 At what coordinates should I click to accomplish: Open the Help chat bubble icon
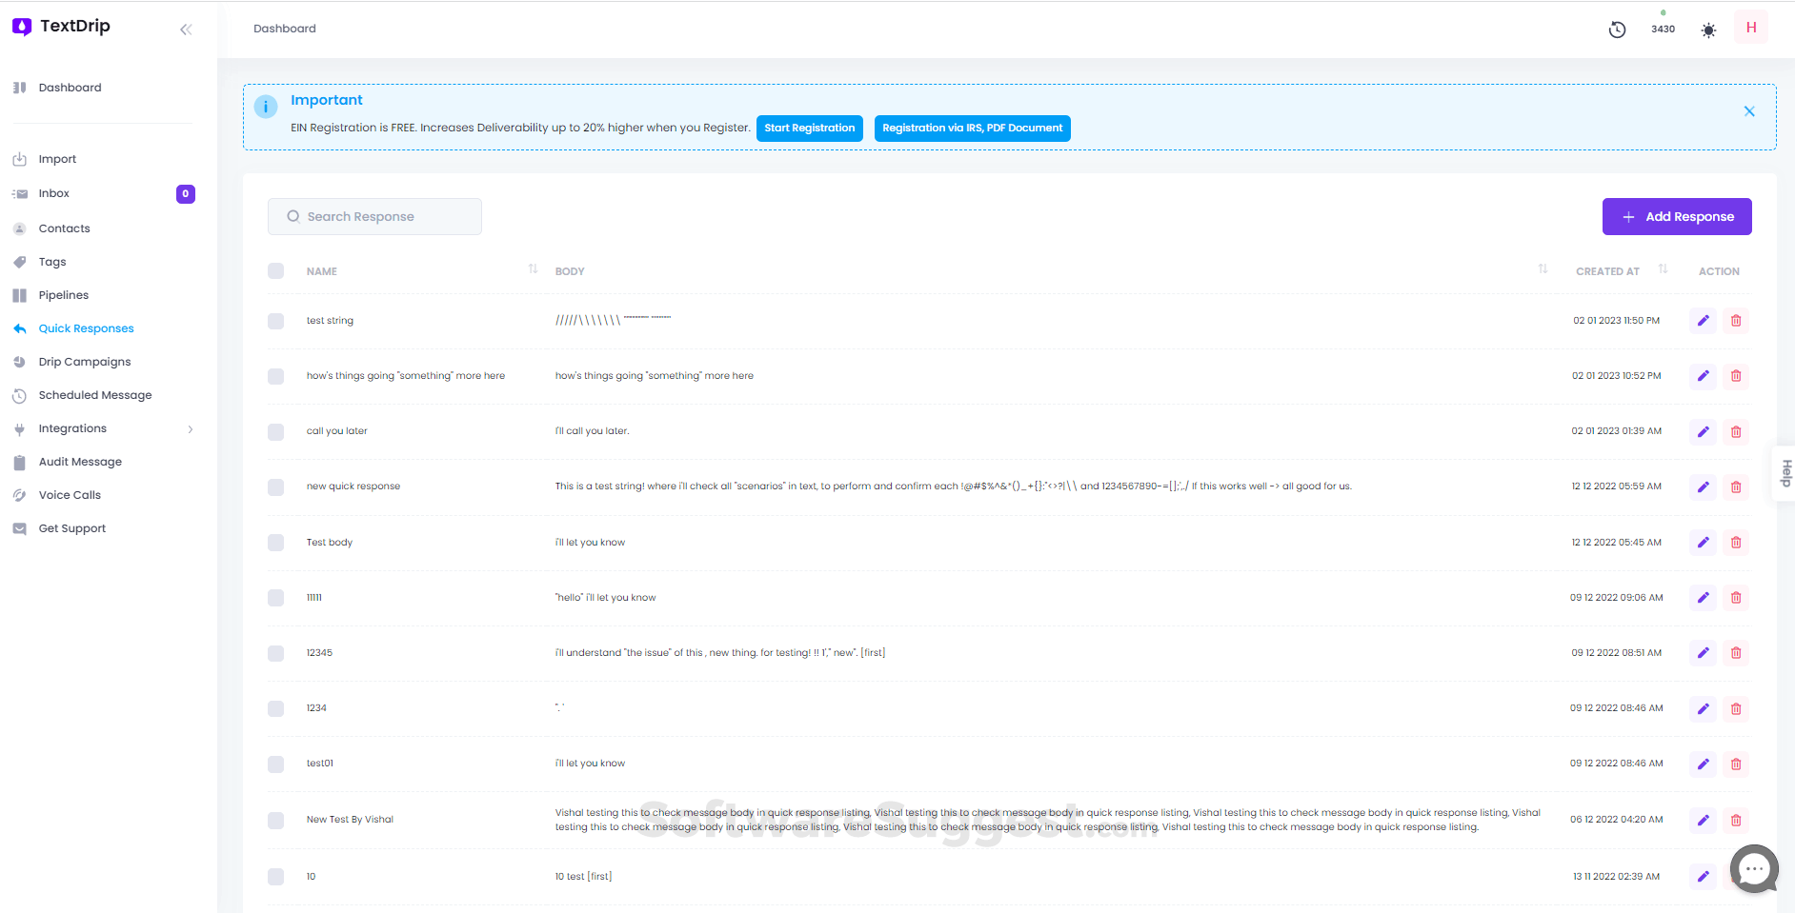click(x=1753, y=868)
